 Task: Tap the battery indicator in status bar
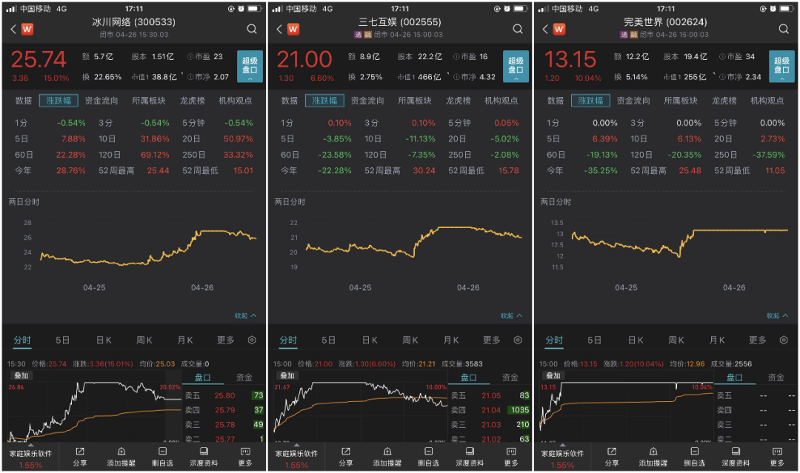pyautogui.click(x=255, y=8)
